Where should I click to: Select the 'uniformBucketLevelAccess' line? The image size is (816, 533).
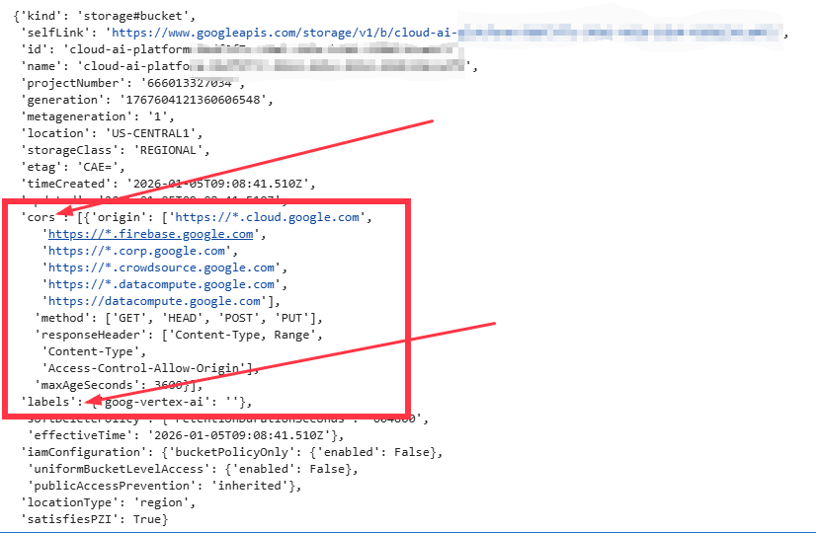193,469
